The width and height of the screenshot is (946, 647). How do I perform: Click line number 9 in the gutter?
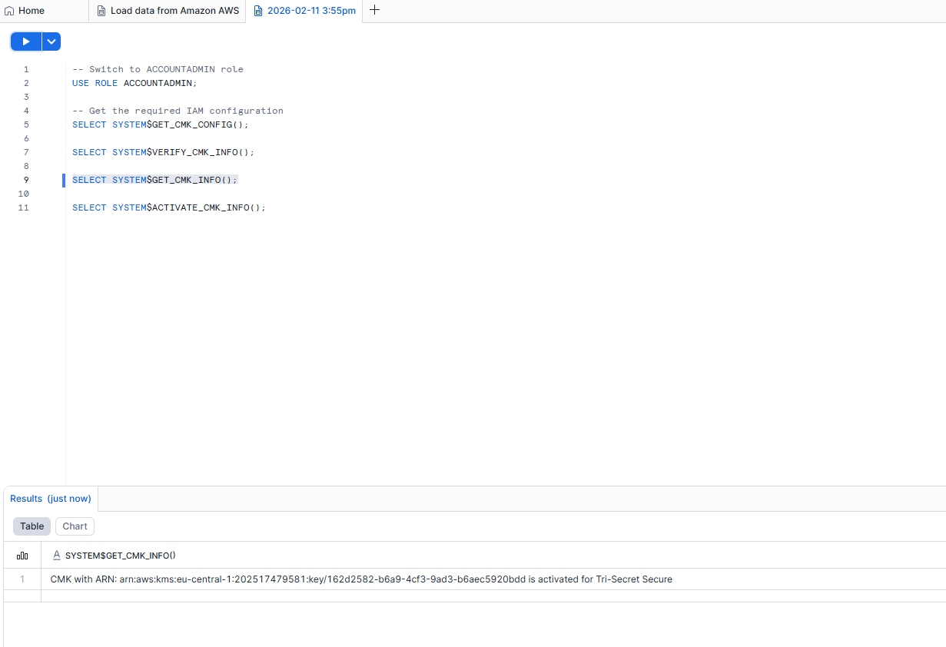coord(26,180)
